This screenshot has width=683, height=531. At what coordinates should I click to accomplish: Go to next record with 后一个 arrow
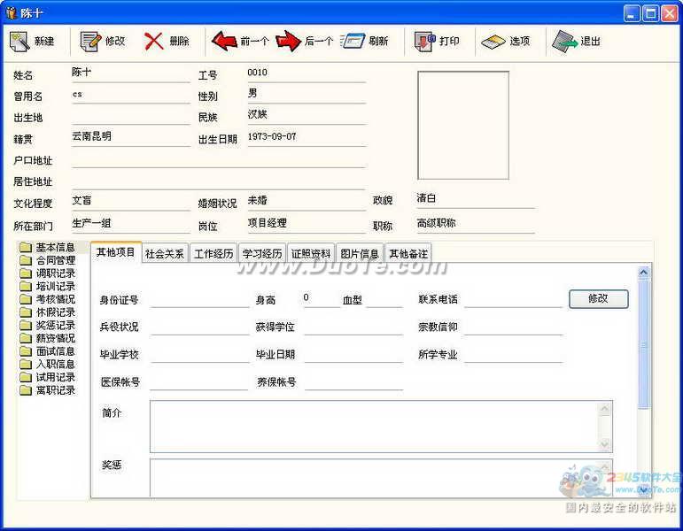(x=289, y=41)
